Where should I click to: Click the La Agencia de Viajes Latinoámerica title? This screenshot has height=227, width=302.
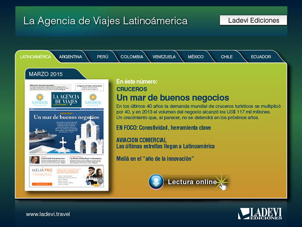(x=105, y=21)
